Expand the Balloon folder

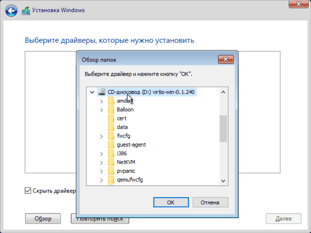[101, 110]
